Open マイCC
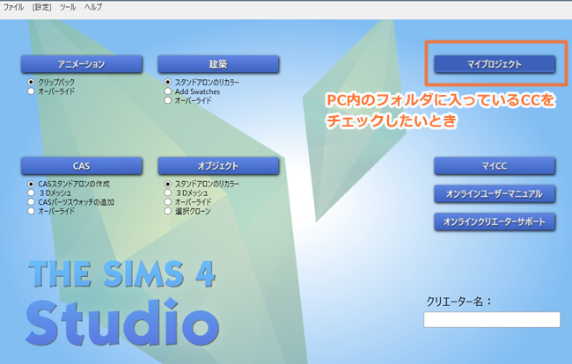This screenshot has height=364, width=572. click(495, 166)
